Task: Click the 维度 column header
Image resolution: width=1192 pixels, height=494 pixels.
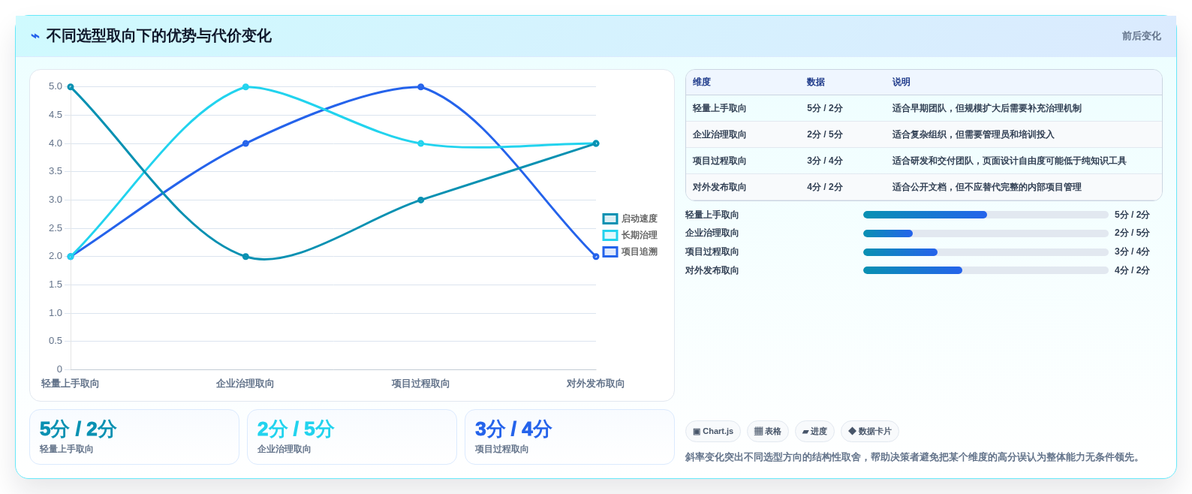Action: tap(702, 82)
